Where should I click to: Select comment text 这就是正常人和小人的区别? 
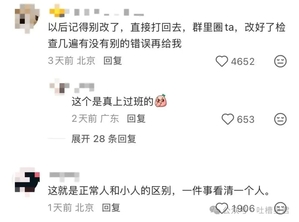point(109,191)
